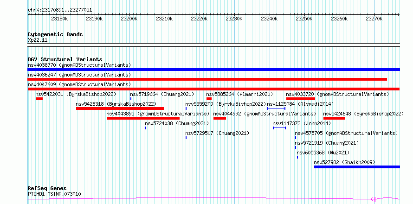
Task: Click the red nsv5885264 variant bar
Action: click(209, 99)
